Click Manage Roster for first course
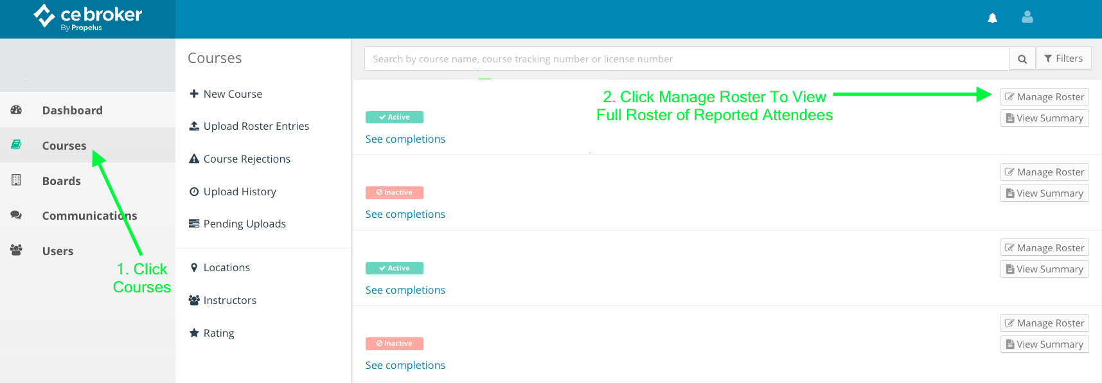This screenshot has width=1102, height=383. pos(1044,97)
